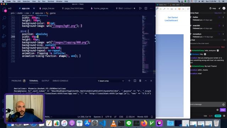The image size is (227, 128).
Task: Split the editor to the right
Action: (146, 8)
